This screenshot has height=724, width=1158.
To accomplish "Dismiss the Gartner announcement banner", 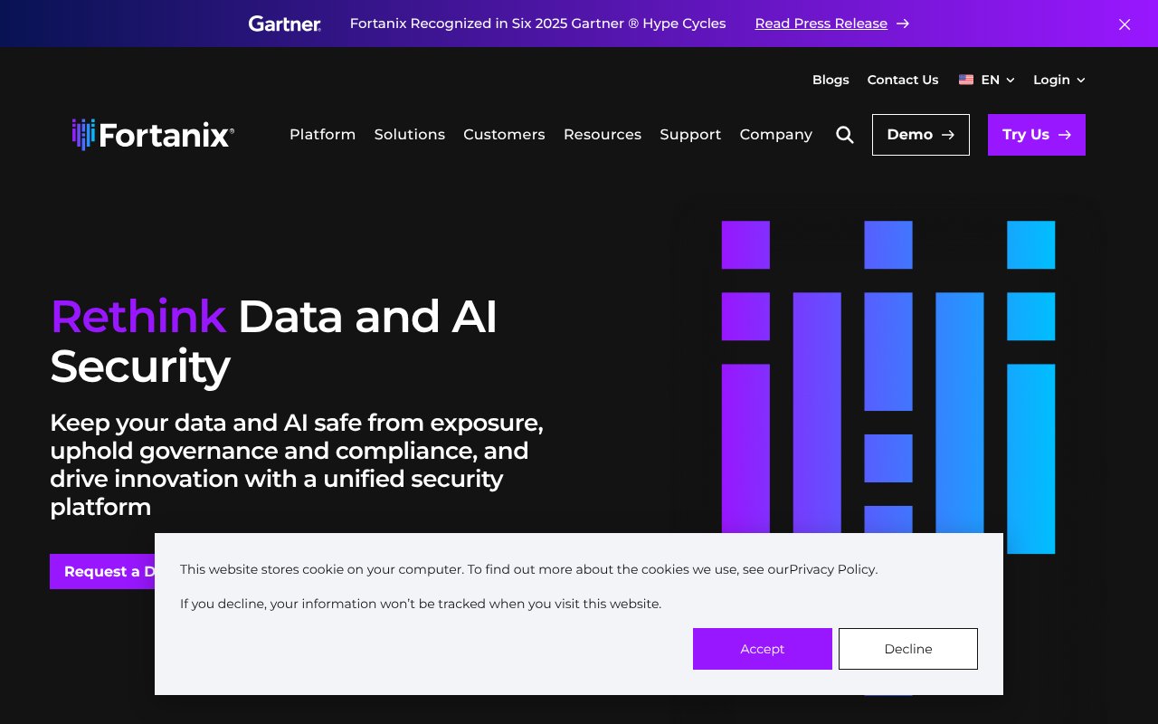I will click(1124, 24).
